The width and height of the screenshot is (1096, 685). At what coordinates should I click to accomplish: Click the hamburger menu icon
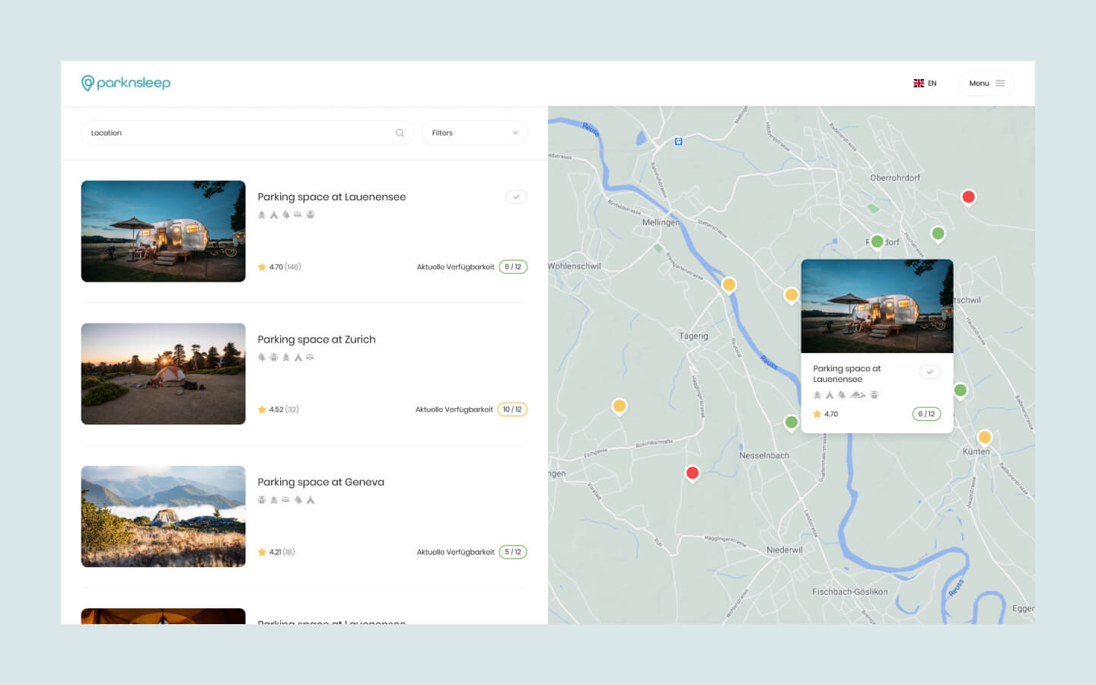[x=1000, y=84]
